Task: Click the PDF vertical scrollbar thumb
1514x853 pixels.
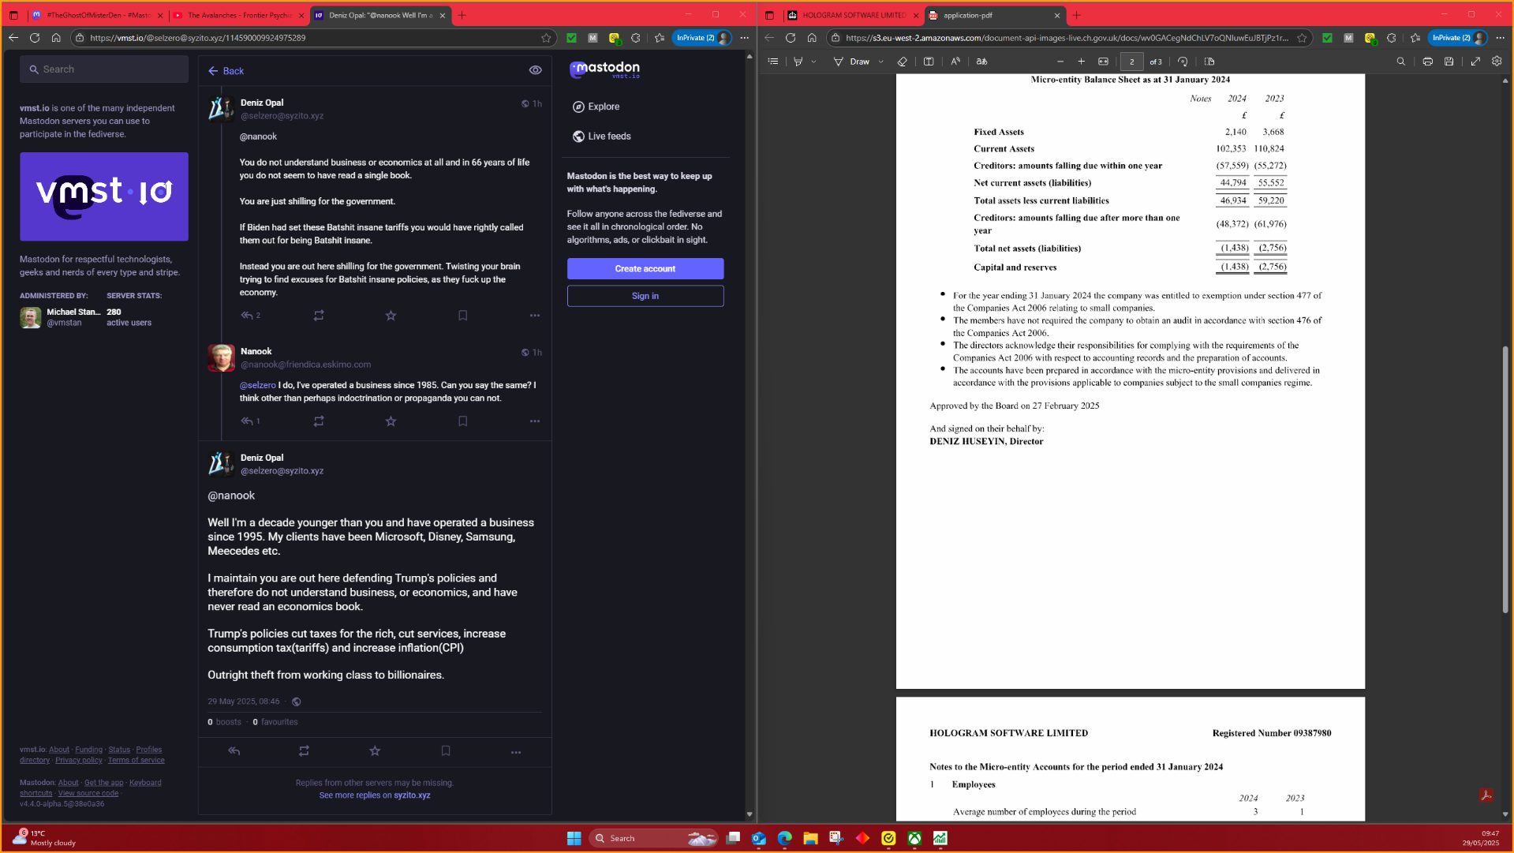Action: click(1505, 480)
